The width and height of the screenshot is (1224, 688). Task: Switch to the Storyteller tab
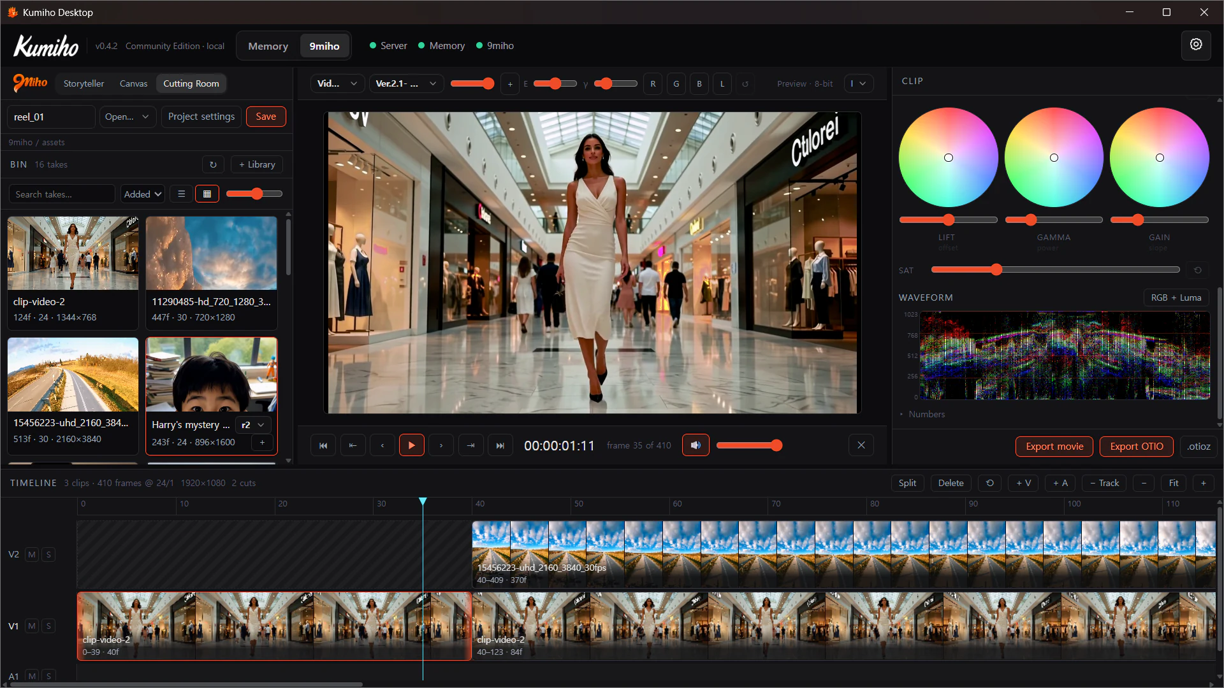[84, 83]
